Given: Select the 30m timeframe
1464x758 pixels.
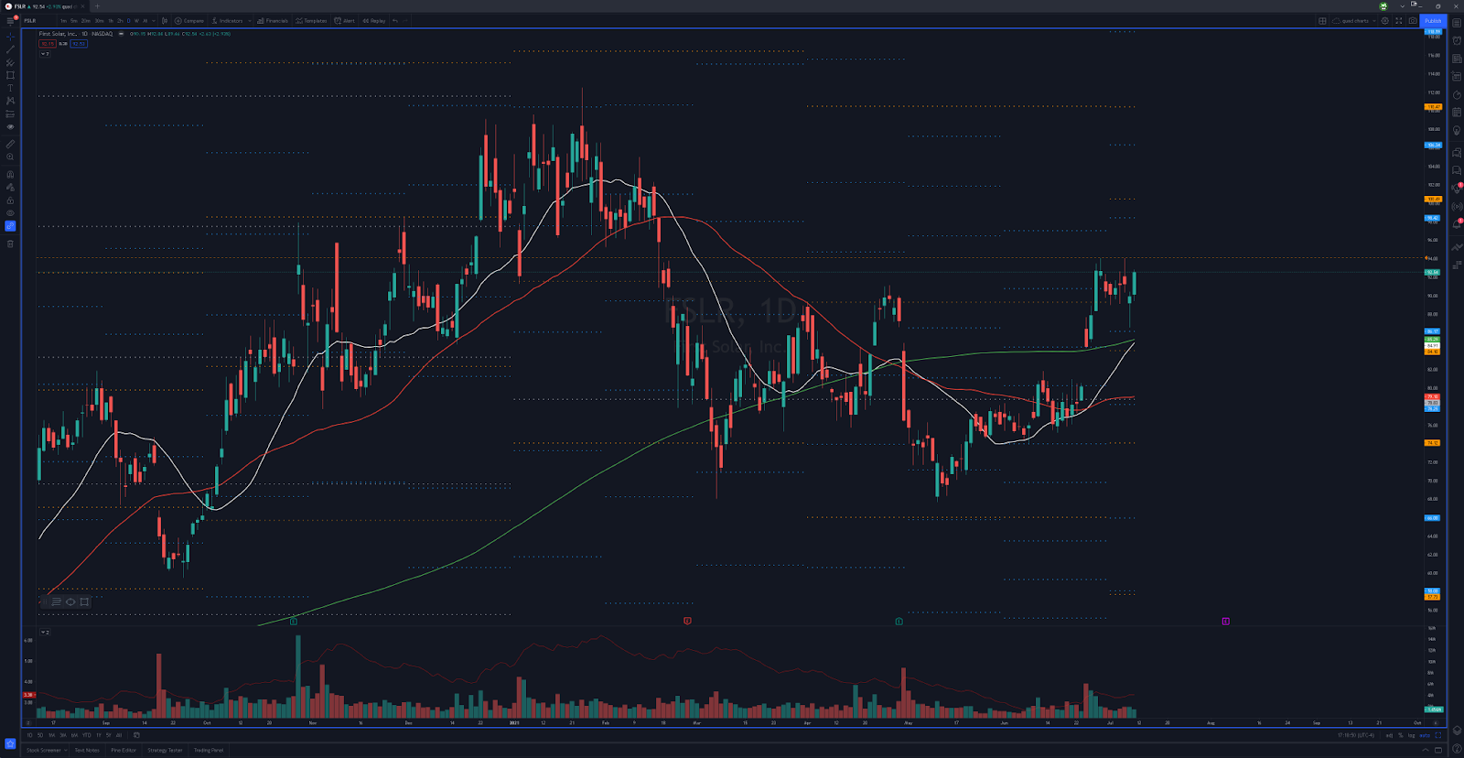Looking at the screenshot, I should coord(99,20).
